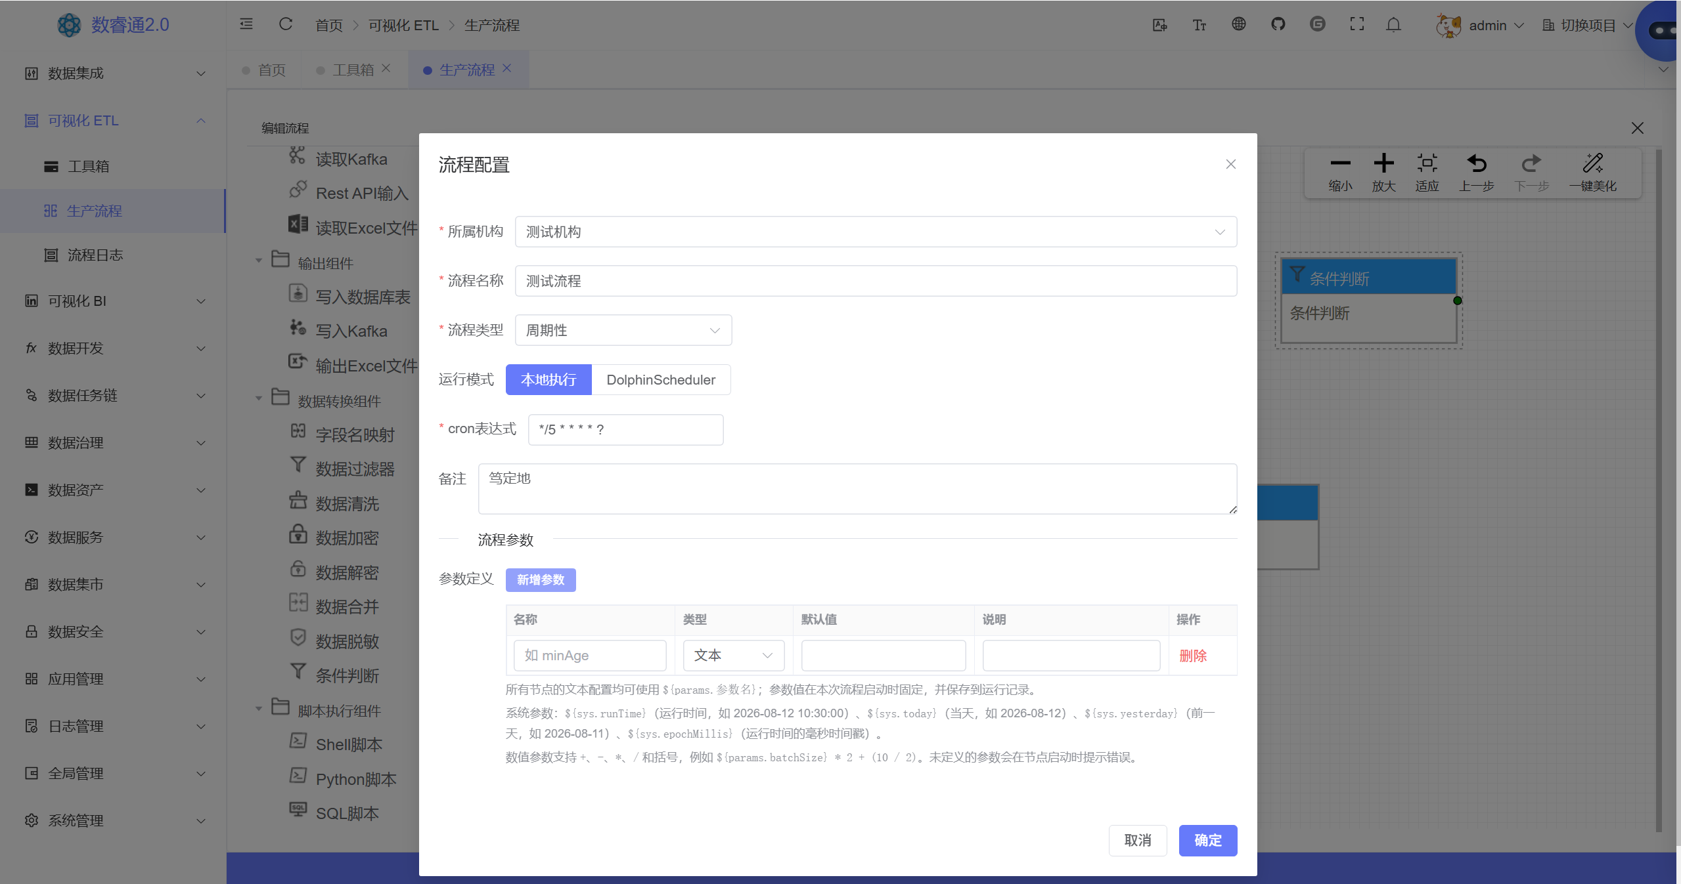Click the 确定 button
1681x884 pixels.
click(x=1208, y=840)
